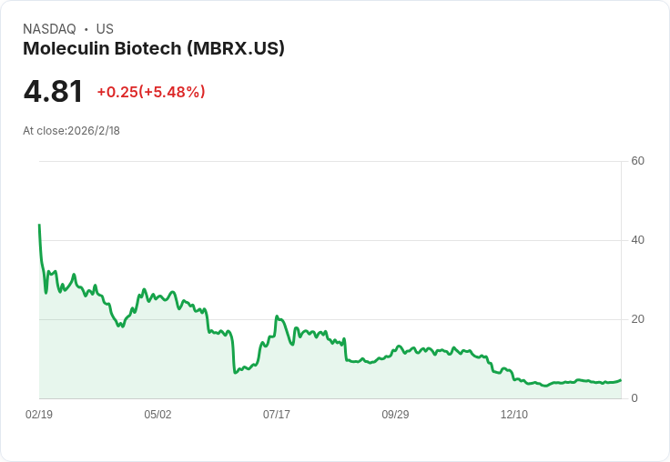Click the 02/19 date on x-axis
The height and width of the screenshot is (462, 670).
point(39,415)
